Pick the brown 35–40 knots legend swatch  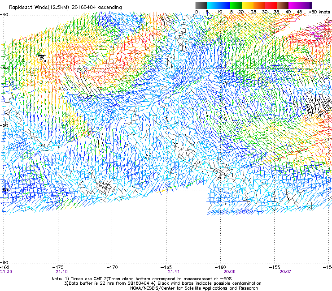click(283, 5)
